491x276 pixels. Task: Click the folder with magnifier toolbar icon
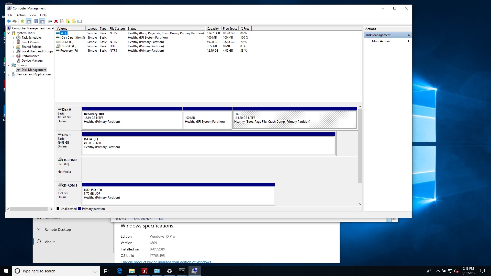pyautogui.click(x=74, y=21)
